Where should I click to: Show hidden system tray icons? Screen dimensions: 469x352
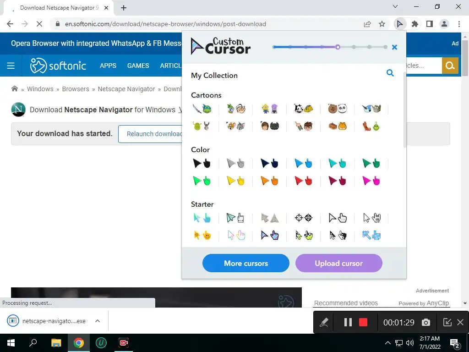[x=387, y=343]
